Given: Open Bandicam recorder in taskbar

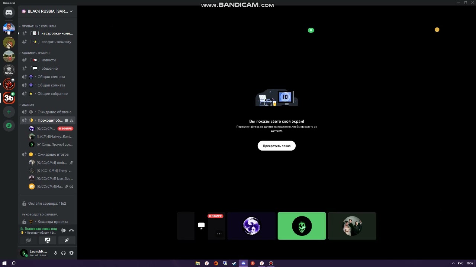Looking at the screenshot, I should pos(271,263).
